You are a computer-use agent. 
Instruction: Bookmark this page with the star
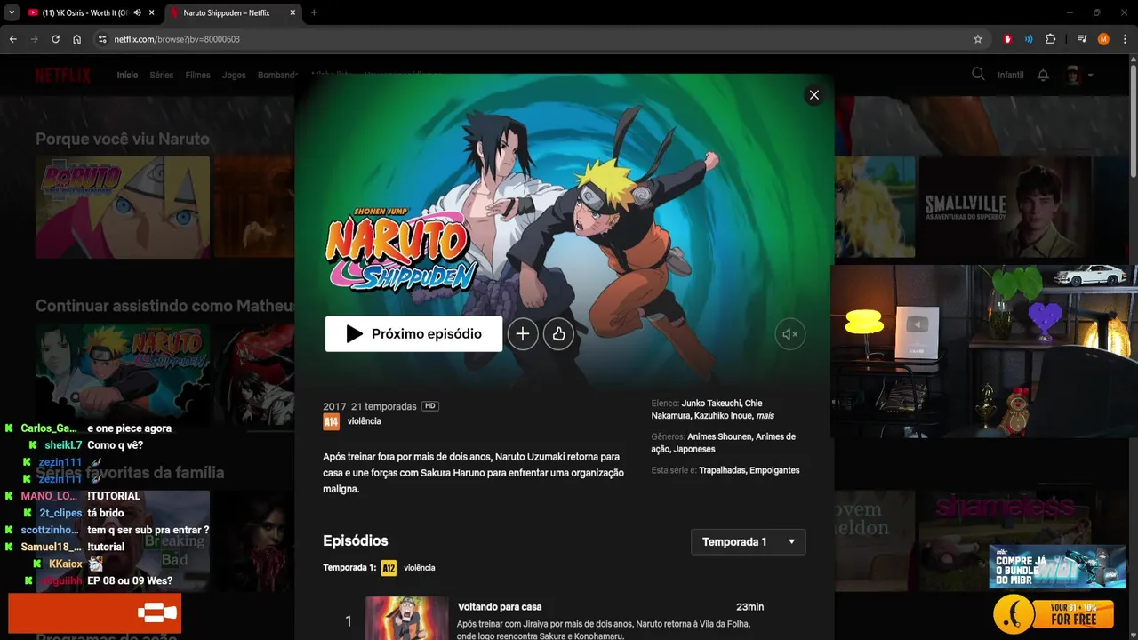pos(978,39)
